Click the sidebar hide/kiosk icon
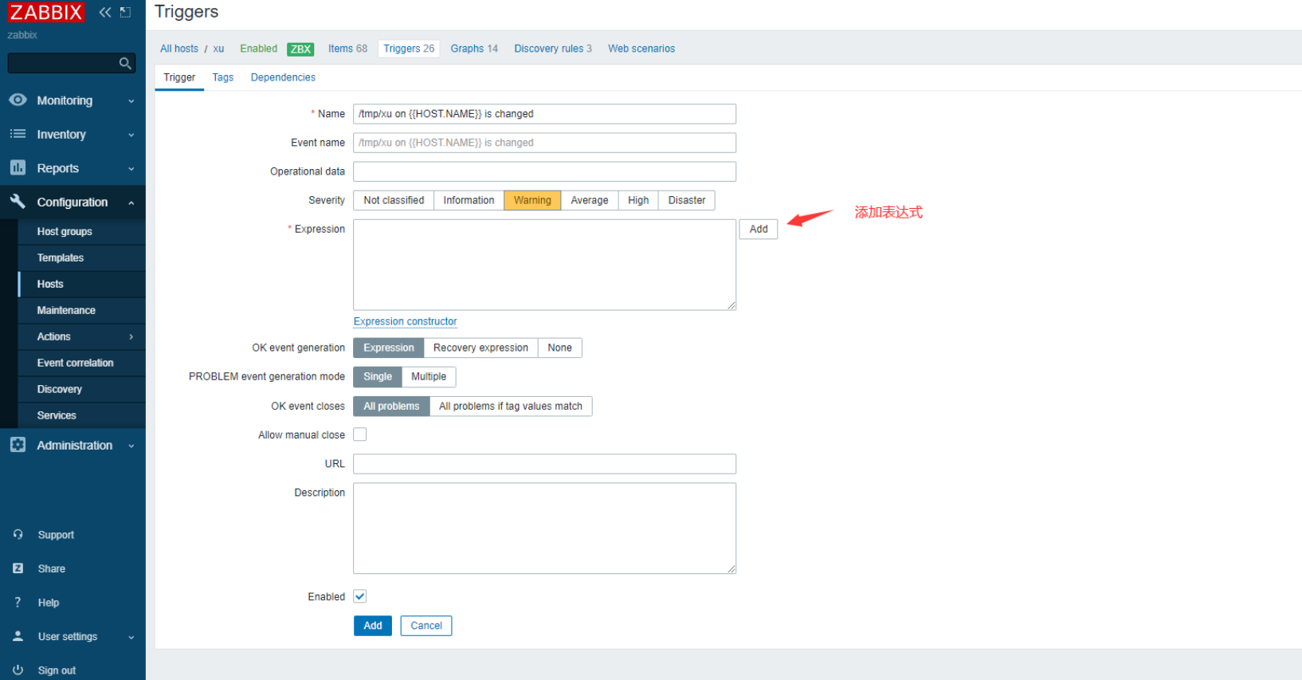 pos(125,12)
